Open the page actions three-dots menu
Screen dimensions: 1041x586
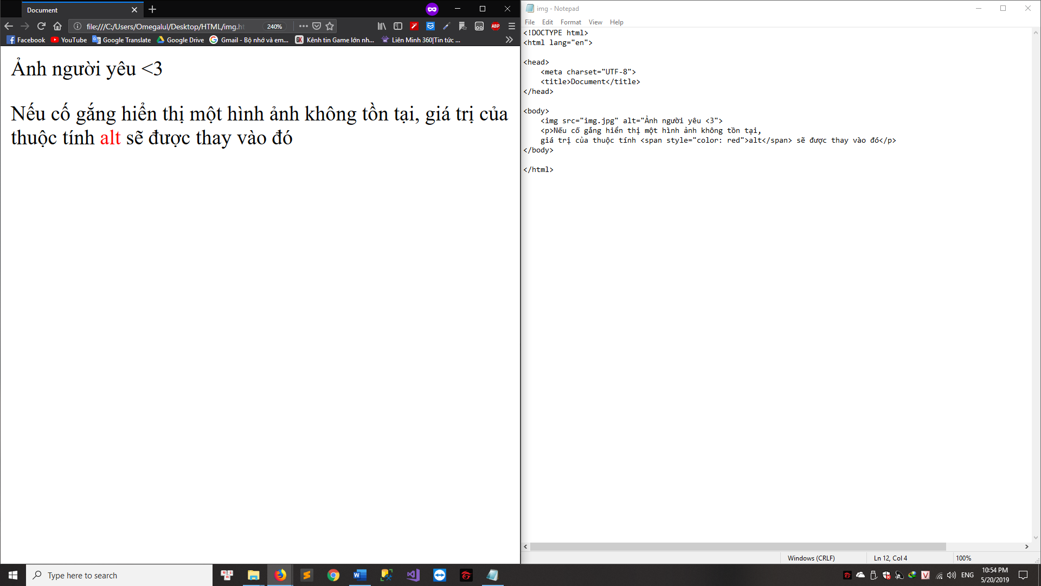[x=303, y=26]
